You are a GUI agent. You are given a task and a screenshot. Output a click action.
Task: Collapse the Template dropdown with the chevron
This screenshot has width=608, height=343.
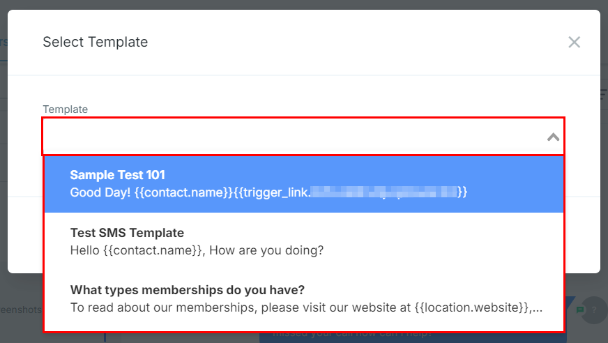[x=554, y=137]
